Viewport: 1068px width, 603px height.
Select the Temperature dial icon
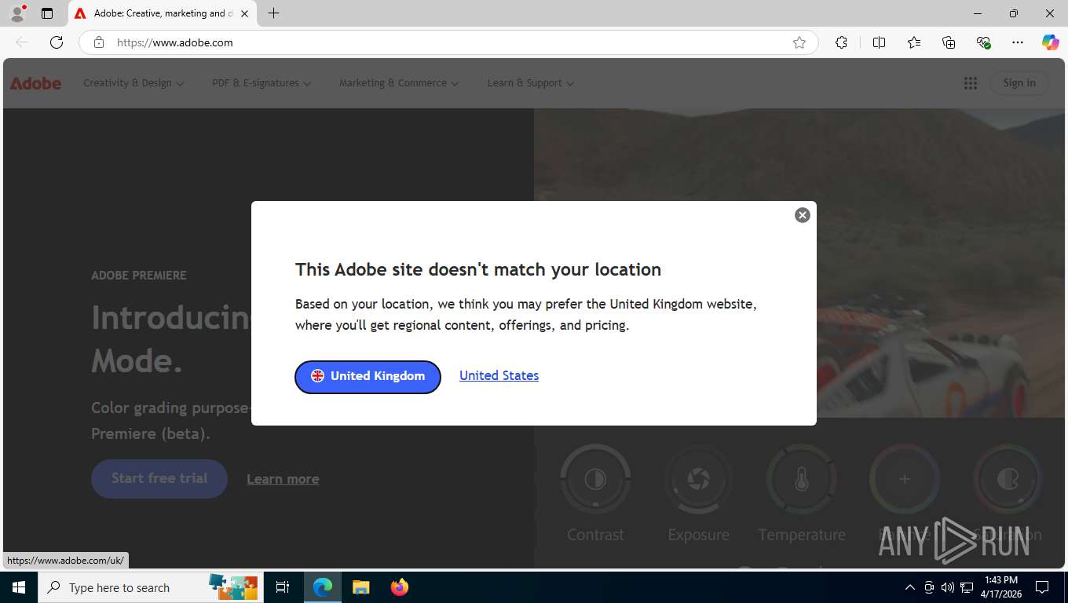click(802, 479)
